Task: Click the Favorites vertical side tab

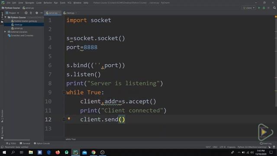Action: click(x=2, y=133)
